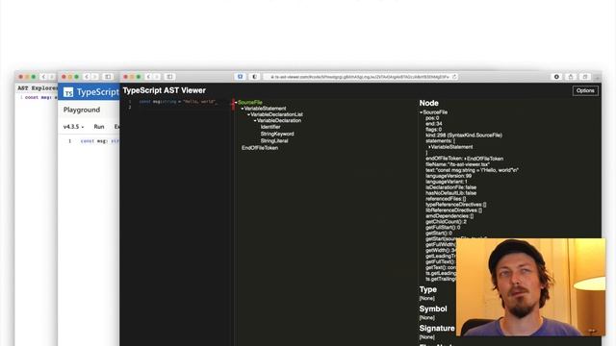Expand the EndOfFileToken property in Node panel
Image resolution: width=616 pixels, height=346 pixels.
tap(466, 159)
